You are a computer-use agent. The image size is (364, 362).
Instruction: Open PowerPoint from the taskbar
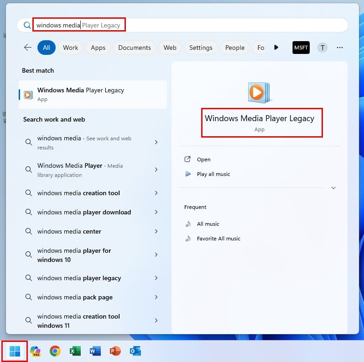[x=115, y=351]
